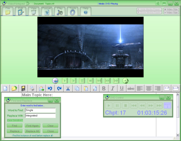Cut selection with scissors icon
The image size is (181, 141).
pos(68,88)
